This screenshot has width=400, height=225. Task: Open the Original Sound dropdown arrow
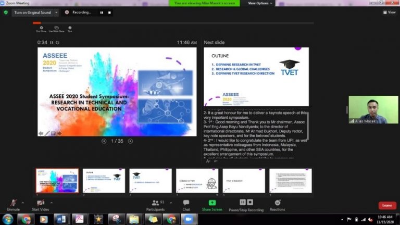[x=56, y=12]
